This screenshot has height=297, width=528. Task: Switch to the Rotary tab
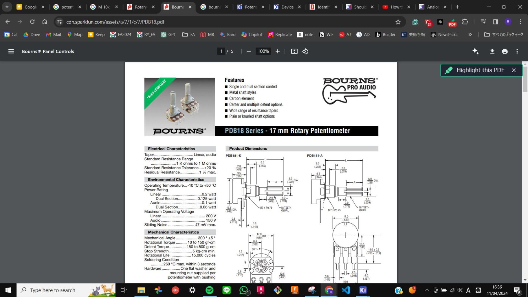pos(141,7)
